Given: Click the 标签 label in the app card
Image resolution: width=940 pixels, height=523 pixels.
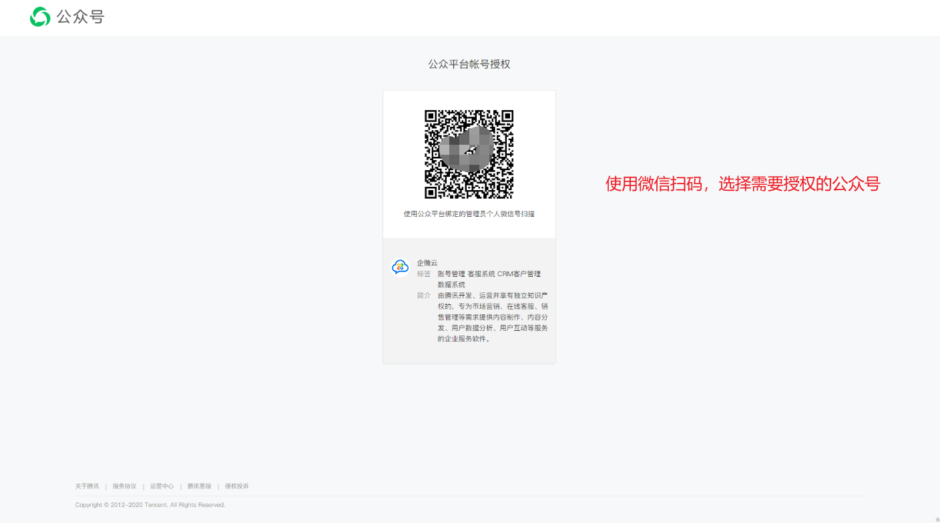Looking at the screenshot, I should tap(424, 274).
